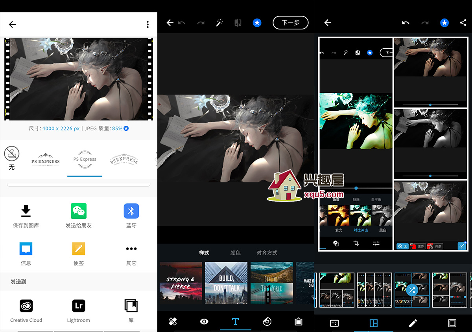Go back from the collage screen
The height and width of the screenshot is (332, 472).
(x=328, y=23)
